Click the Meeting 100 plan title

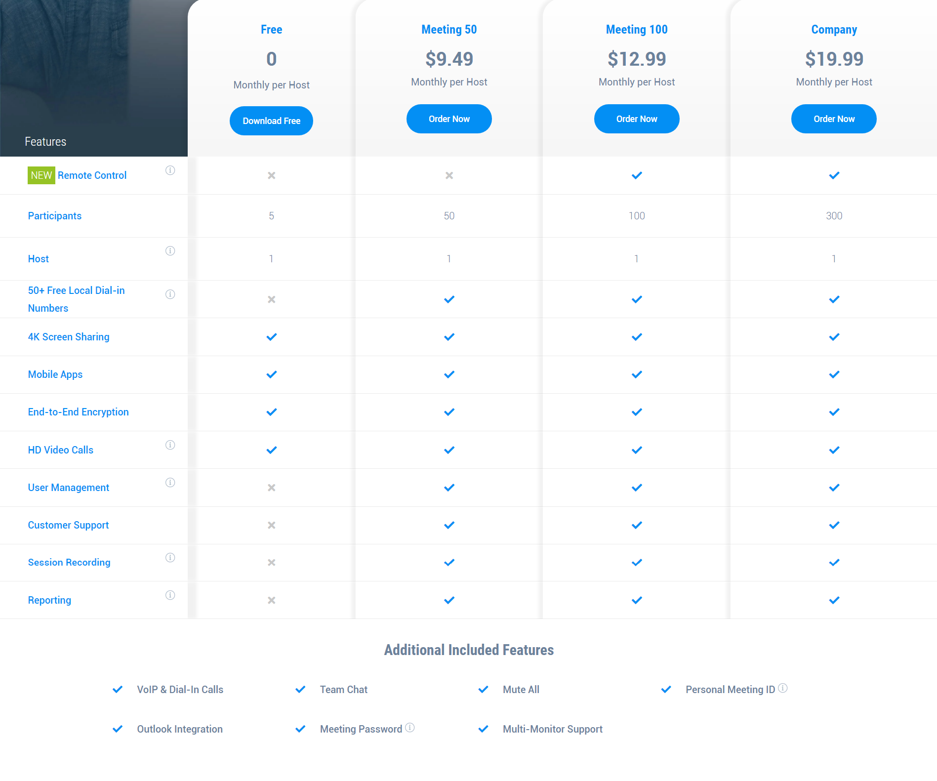pyautogui.click(x=637, y=30)
